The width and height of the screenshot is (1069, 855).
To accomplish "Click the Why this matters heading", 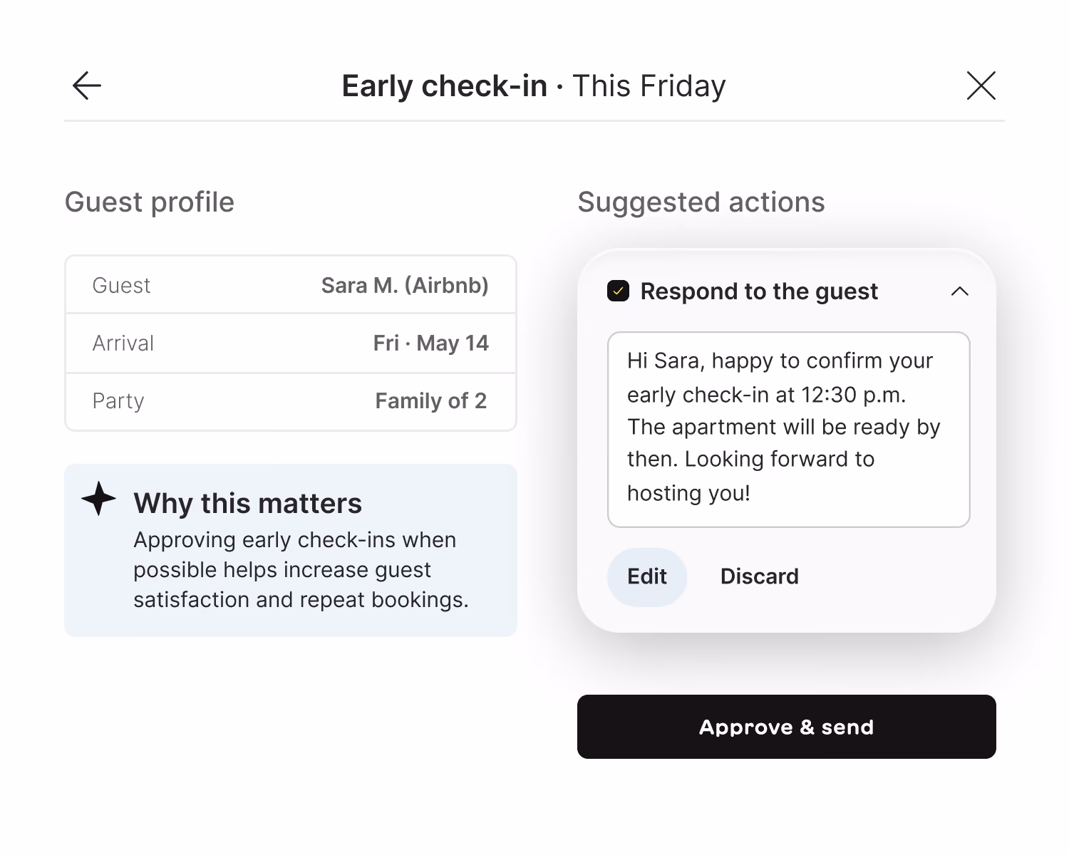I will (247, 503).
